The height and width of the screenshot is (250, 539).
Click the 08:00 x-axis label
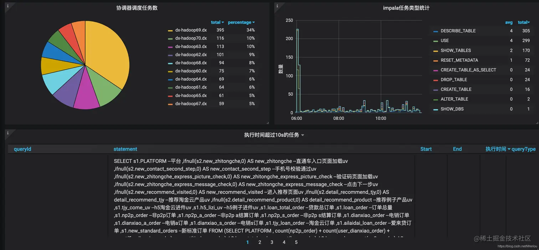click(x=339, y=118)
